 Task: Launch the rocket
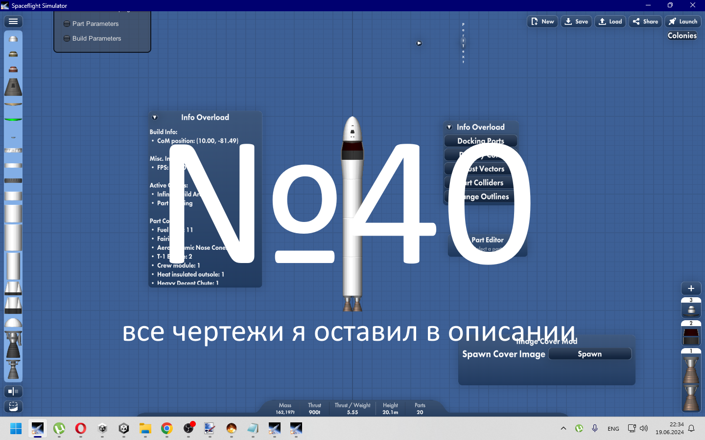683,22
